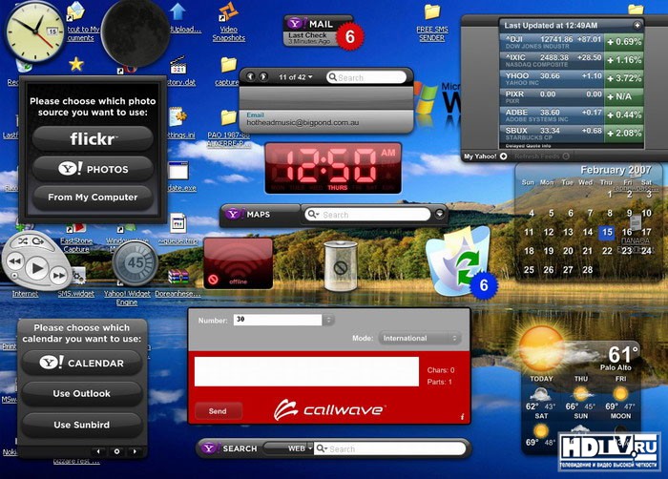This screenshot has height=479, width=668.
Task: Open the FastStone Capture shortcut
Action: coord(76,239)
